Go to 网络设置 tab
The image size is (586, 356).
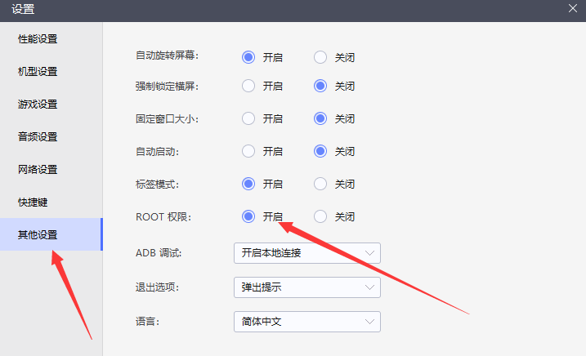[38, 170]
